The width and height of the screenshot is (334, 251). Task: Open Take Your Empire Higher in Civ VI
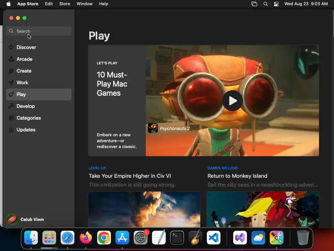click(x=130, y=176)
